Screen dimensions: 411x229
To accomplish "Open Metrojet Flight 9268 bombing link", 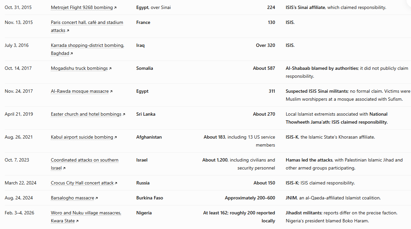I will 82,7.
